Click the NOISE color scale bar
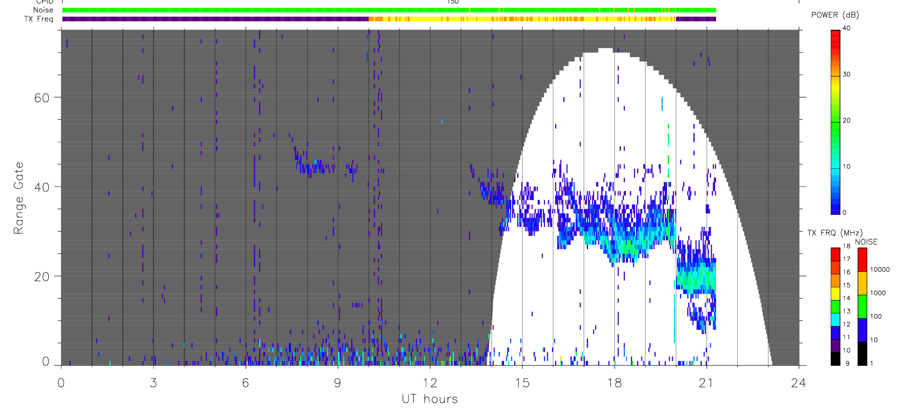Image resolution: width=899 pixels, height=414 pixels. [x=862, y=306]
